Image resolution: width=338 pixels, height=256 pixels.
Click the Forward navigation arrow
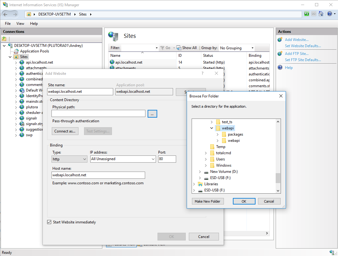point(15,15)
